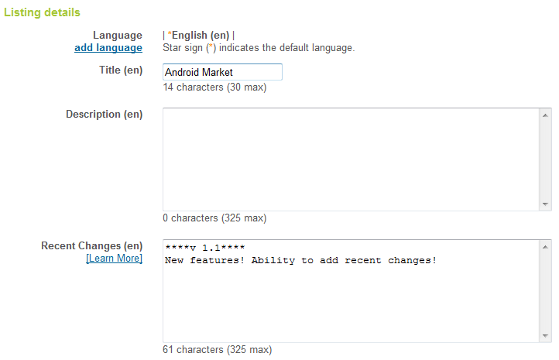Click the '0 characters (325 max)' counter
Viewport: 559px width, 360px height.
coord(214,218)
